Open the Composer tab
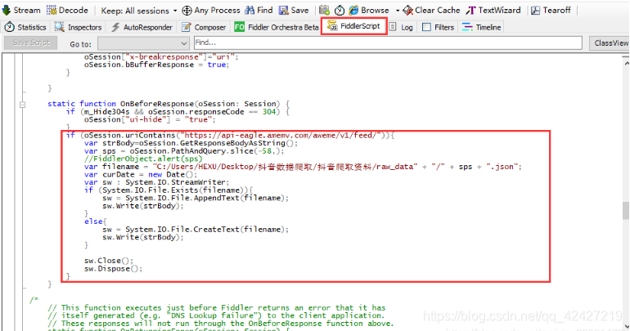 (204, 27)
